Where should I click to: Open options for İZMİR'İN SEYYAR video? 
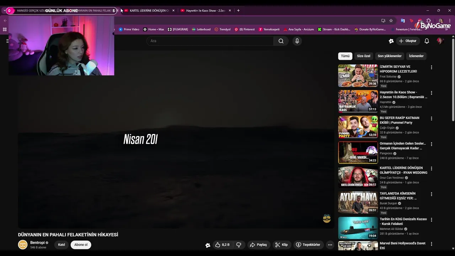(432, 67)
